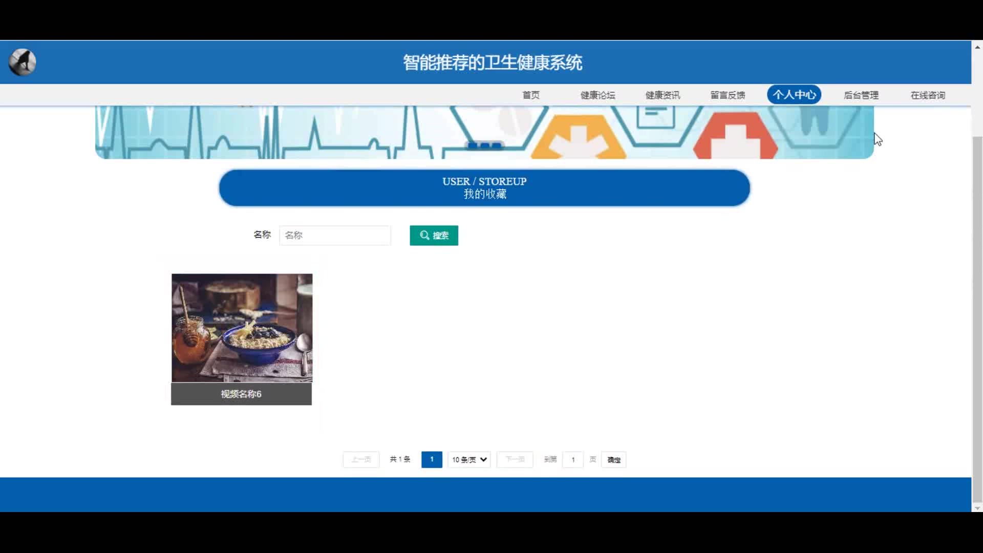Screen dimensions: 983x553
Task: Open the 首页 home menu item
Action: click(531, 95)
